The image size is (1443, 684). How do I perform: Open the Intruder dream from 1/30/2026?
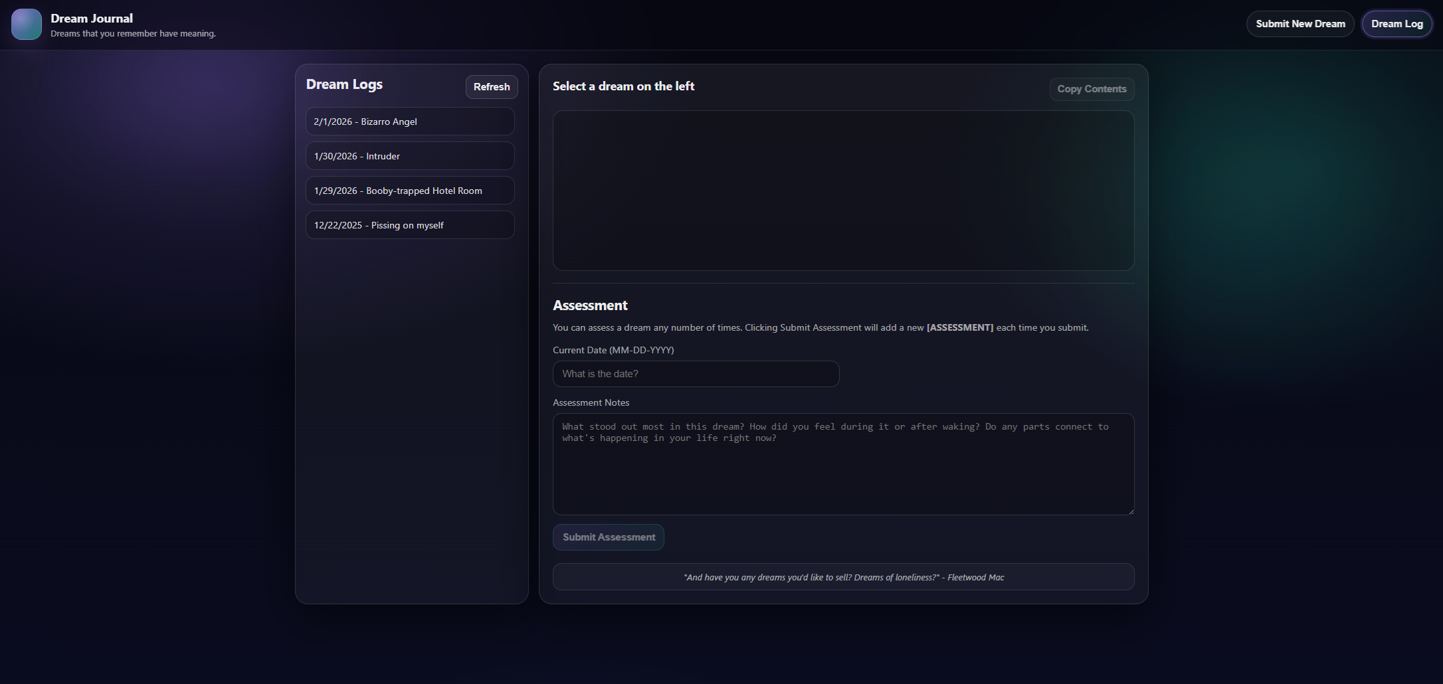(x=410, y=156)
